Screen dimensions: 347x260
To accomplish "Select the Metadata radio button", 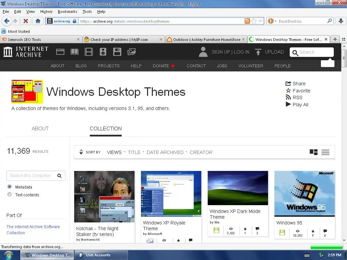I will pyautogui.click(x=9, y=187).
